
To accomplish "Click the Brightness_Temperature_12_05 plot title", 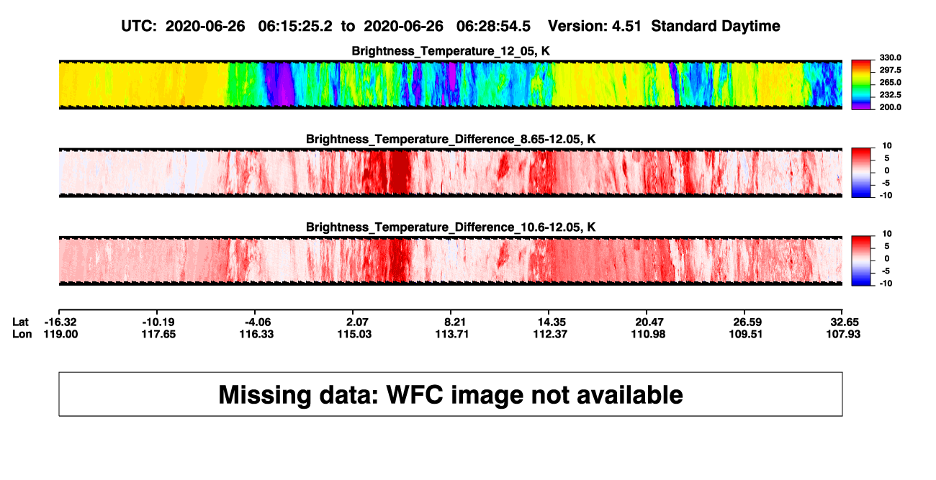I will pyautogui.click(x=451, y=51).
